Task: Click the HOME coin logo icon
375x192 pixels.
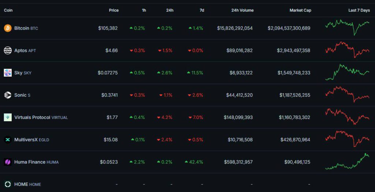Action: 8,184
